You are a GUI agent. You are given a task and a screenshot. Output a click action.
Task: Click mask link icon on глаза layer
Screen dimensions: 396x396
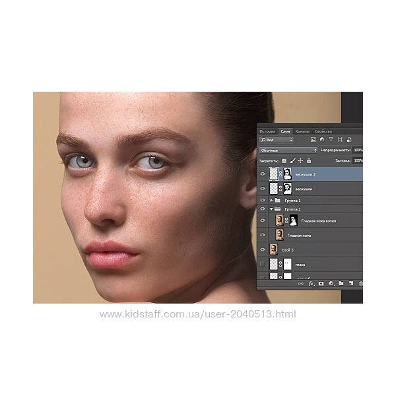280,265
